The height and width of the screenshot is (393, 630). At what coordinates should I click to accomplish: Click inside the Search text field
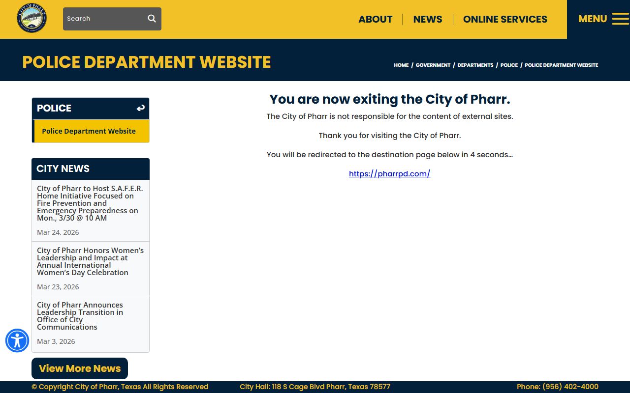pyautogui.click(x=103, y=19)
